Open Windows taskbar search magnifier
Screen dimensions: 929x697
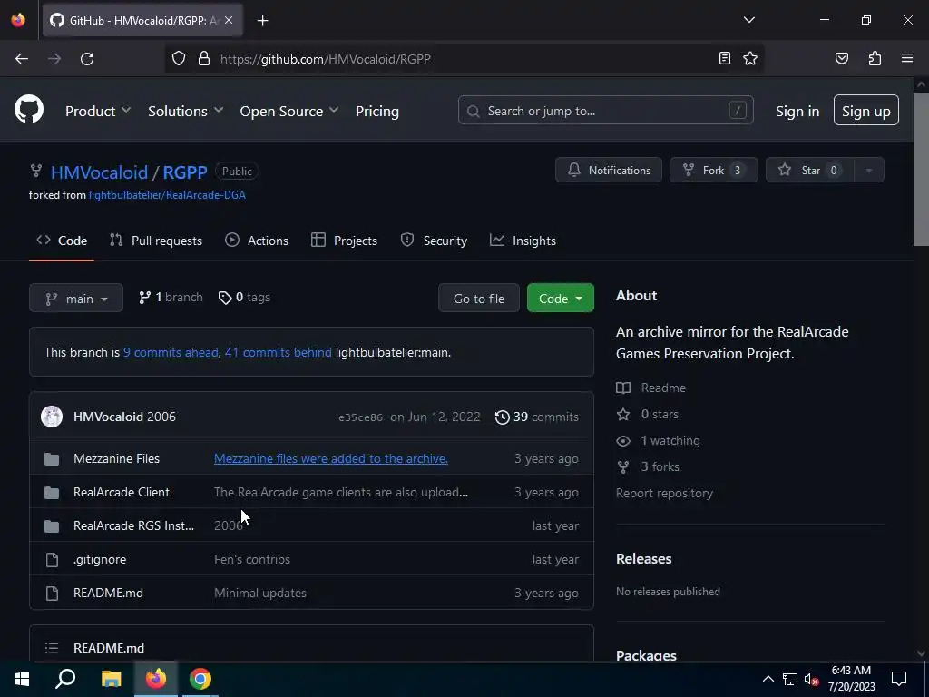coord(65,678)
